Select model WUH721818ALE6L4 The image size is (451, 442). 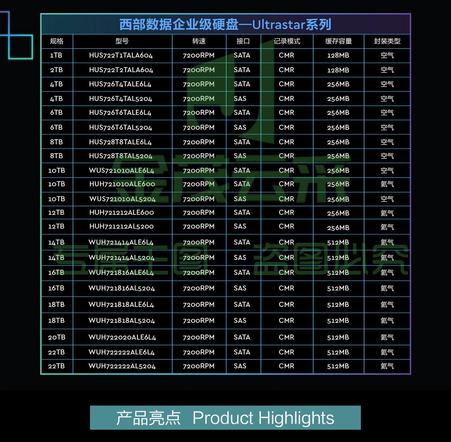pyautogui.click(x=121, y=305)
